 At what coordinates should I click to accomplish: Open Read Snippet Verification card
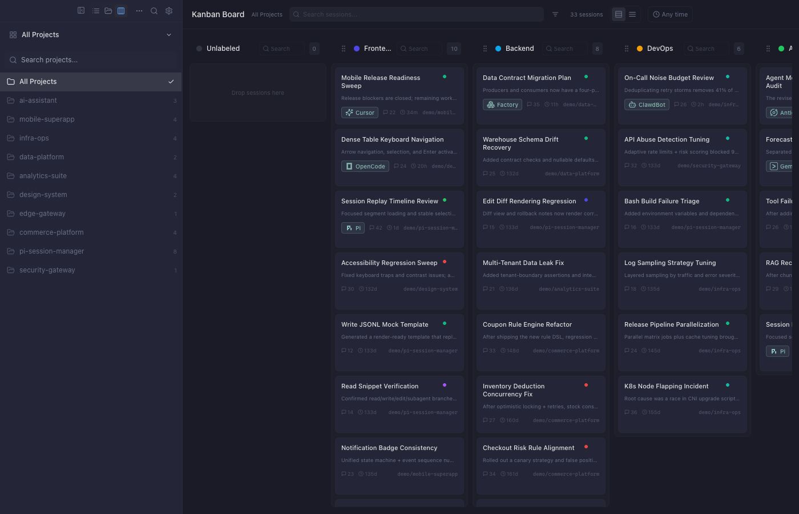pyautogui.click(x=399, y=404)
